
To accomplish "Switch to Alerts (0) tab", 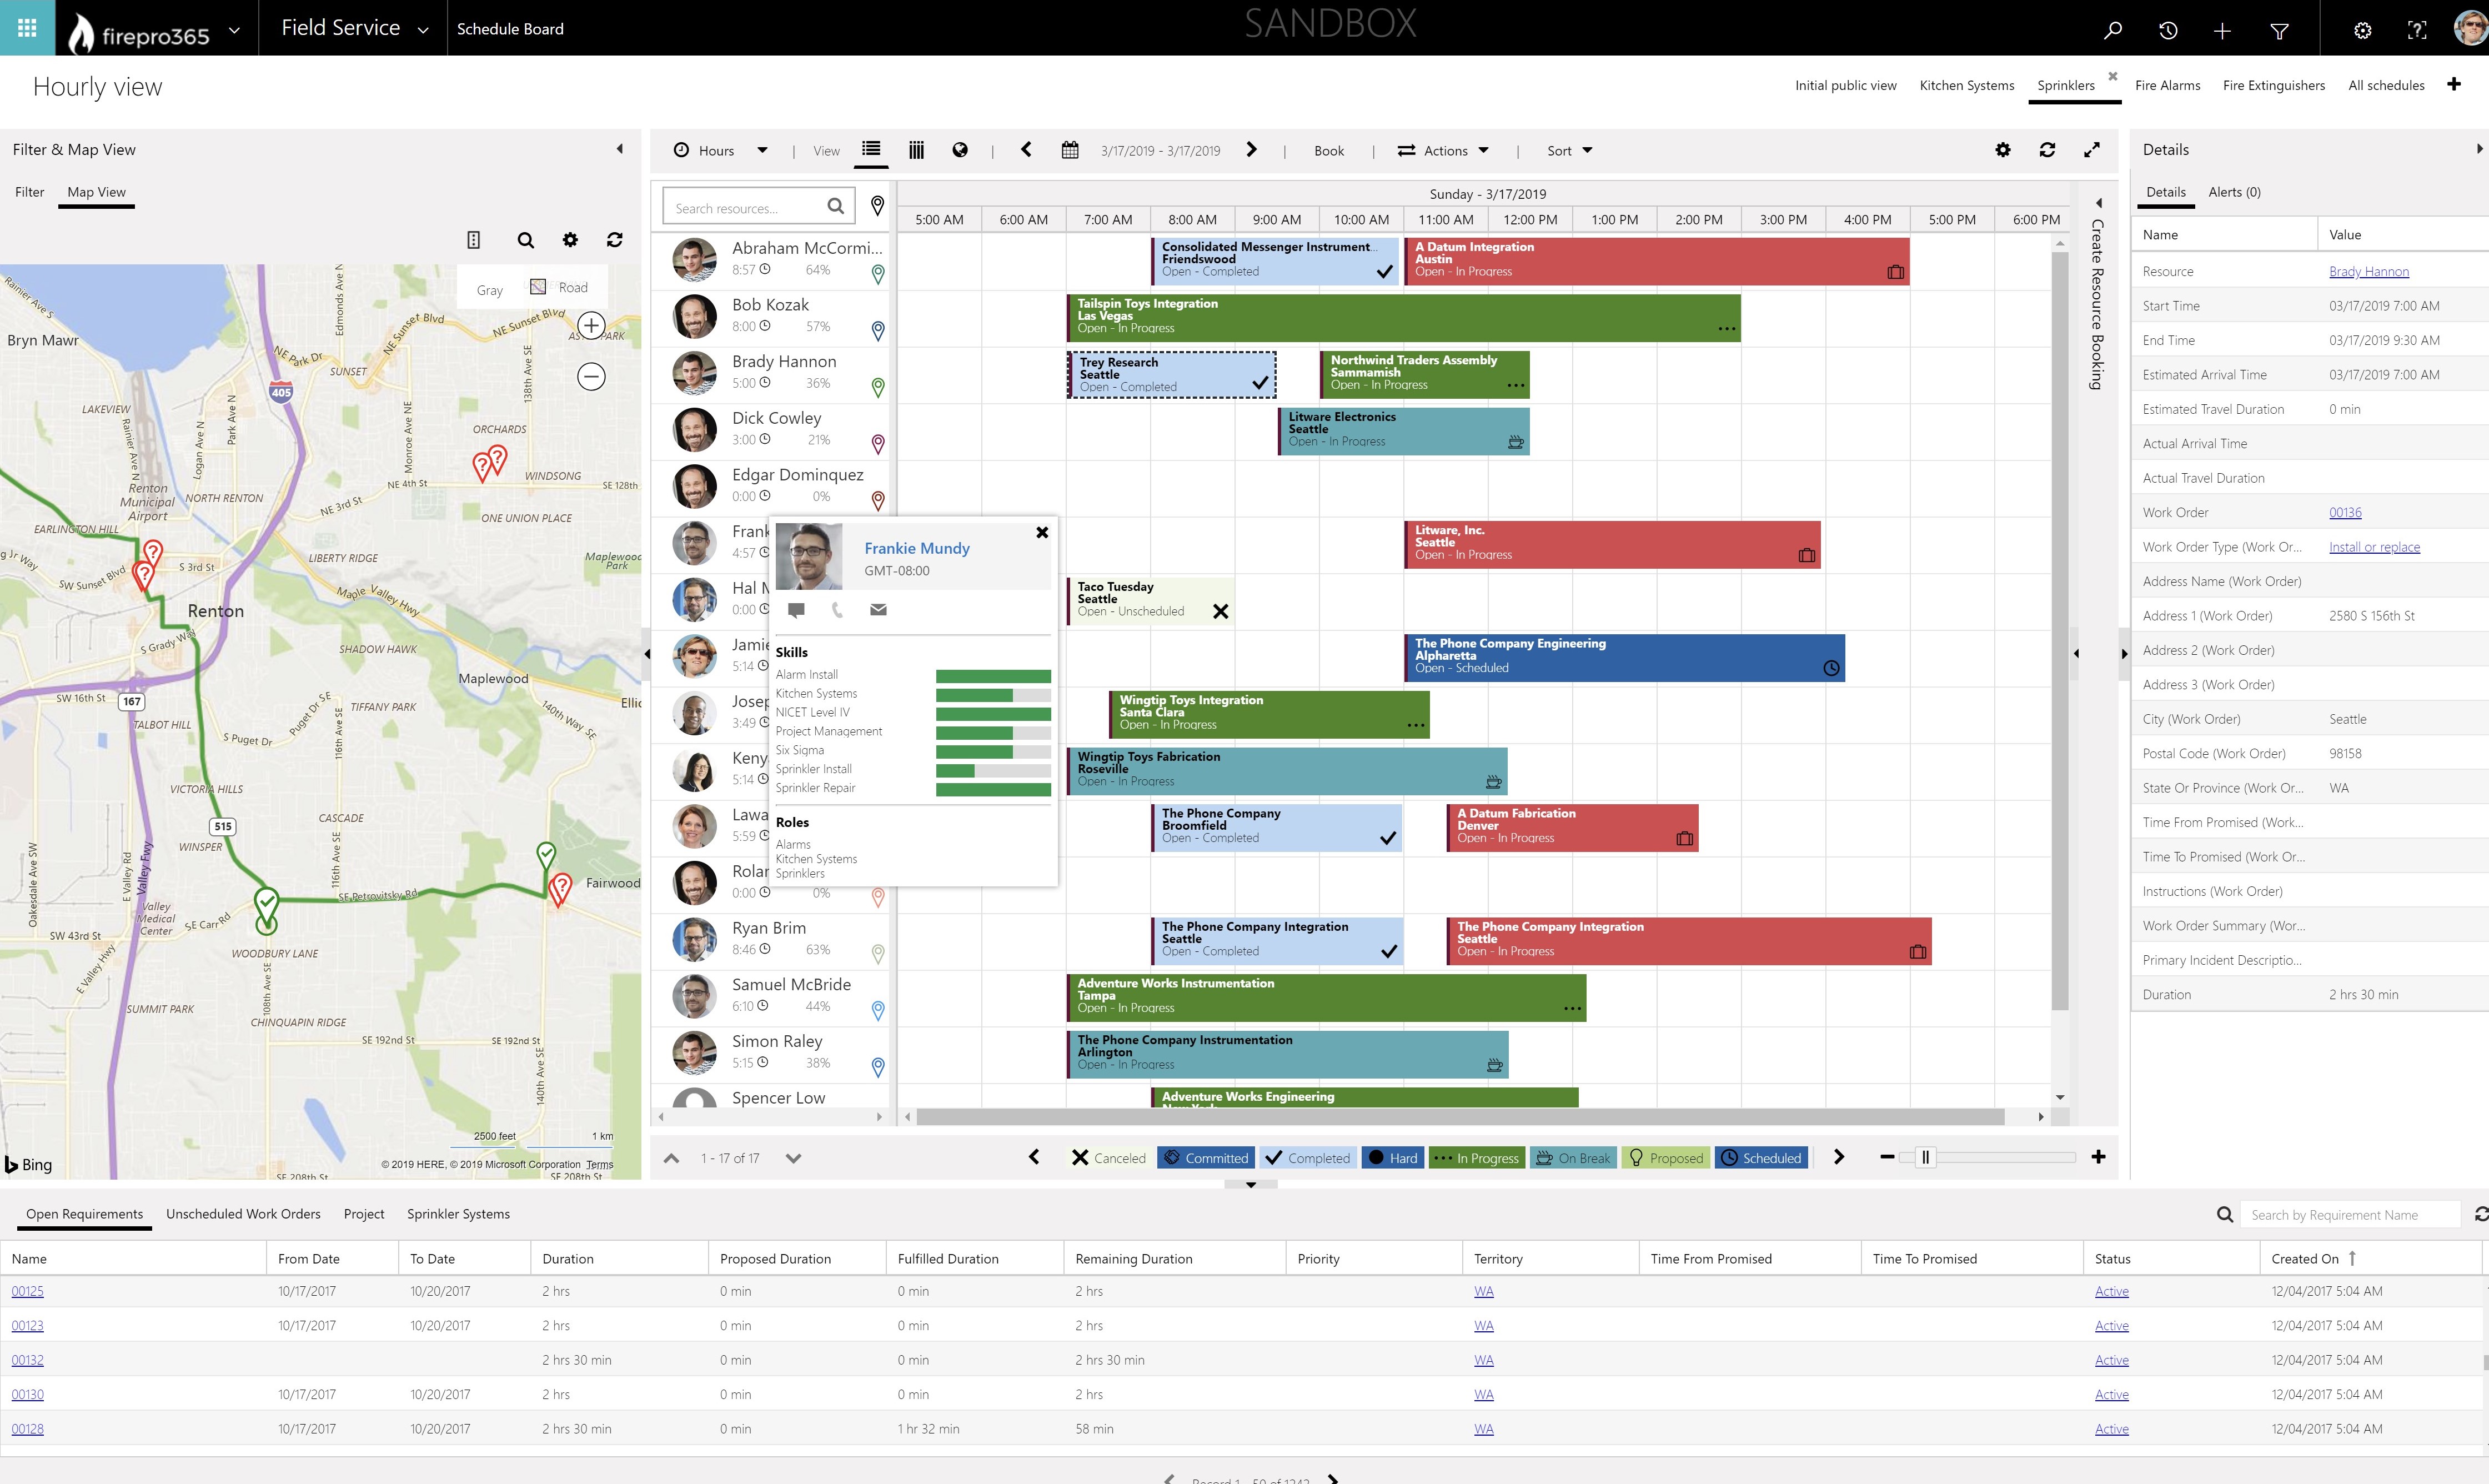I will point(2234,192).
